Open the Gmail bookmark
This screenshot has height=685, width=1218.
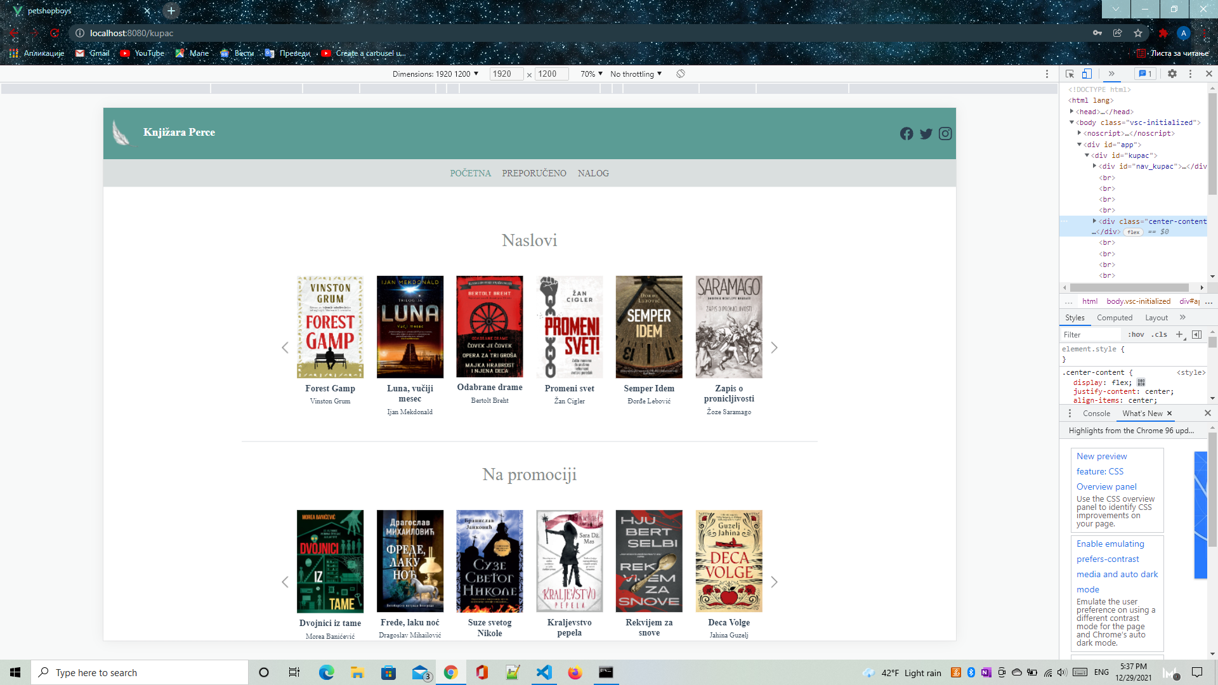tap(93, 53)
